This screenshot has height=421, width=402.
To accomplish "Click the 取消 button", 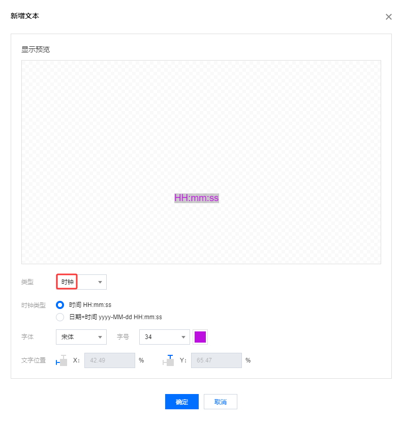I will tap(220, 402).
